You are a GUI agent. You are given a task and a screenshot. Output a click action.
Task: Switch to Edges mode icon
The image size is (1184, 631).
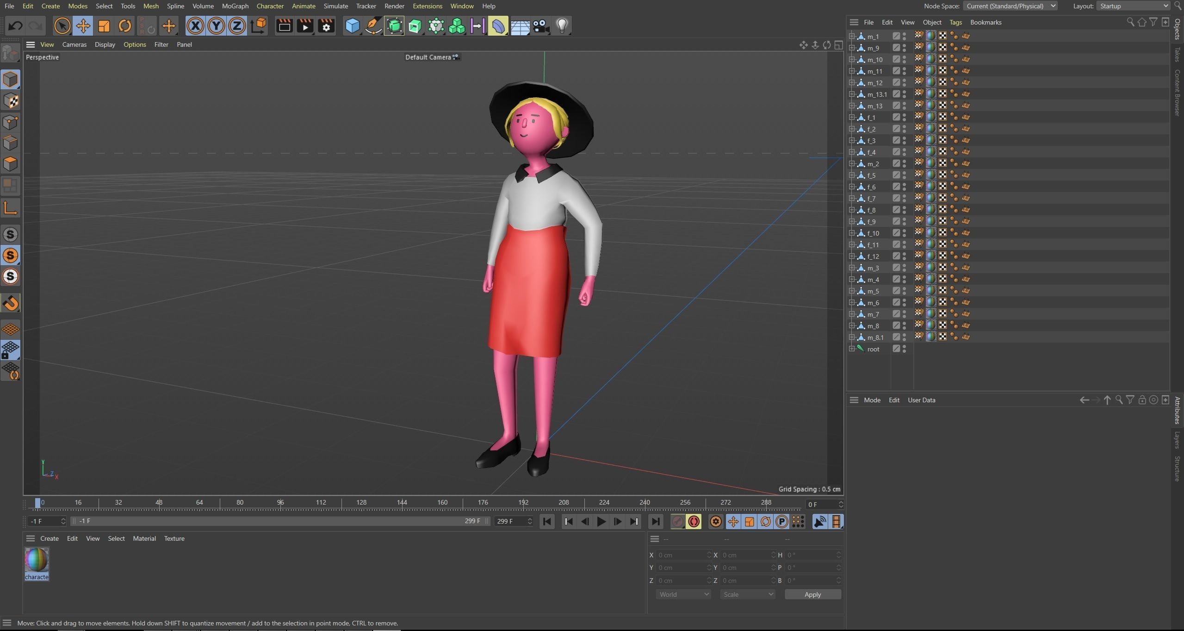click(11, 143)
